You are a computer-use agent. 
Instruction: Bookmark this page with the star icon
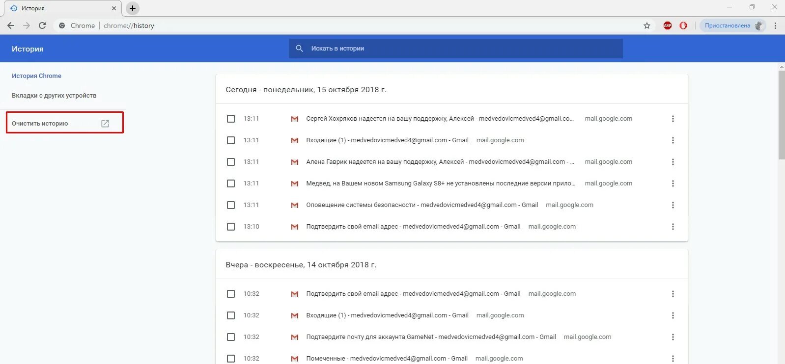647,26
